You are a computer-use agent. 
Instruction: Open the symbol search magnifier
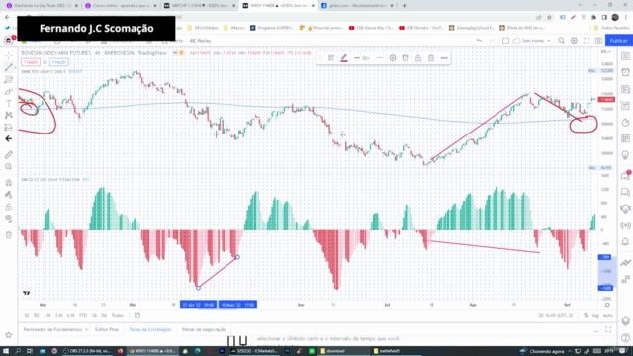point(561,41)
